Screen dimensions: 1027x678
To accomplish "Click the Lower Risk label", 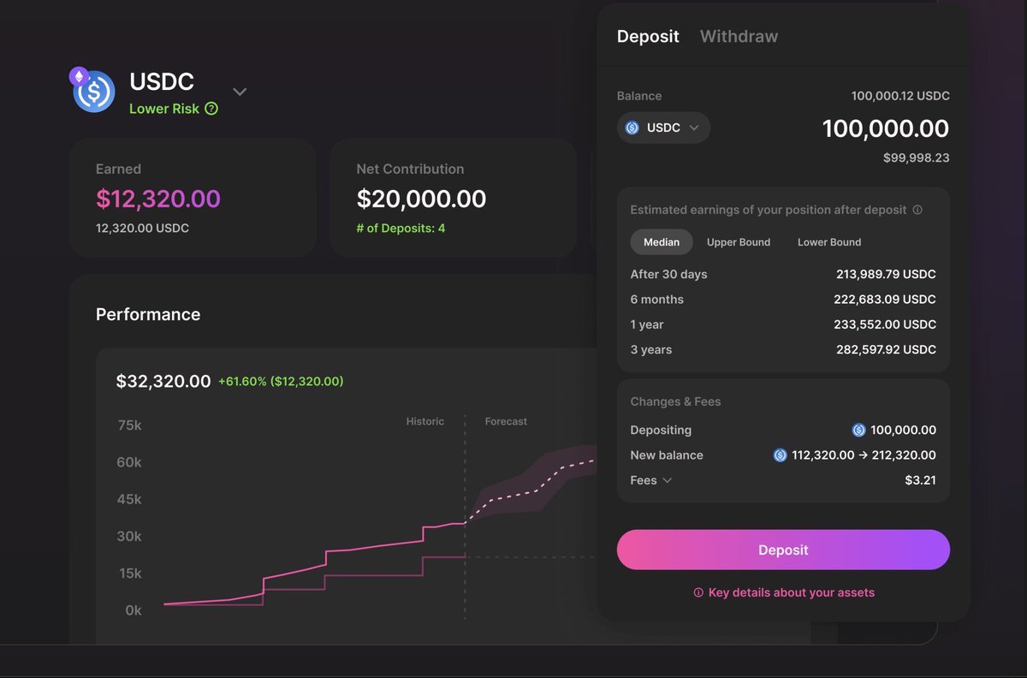I will tap(164, 109).
